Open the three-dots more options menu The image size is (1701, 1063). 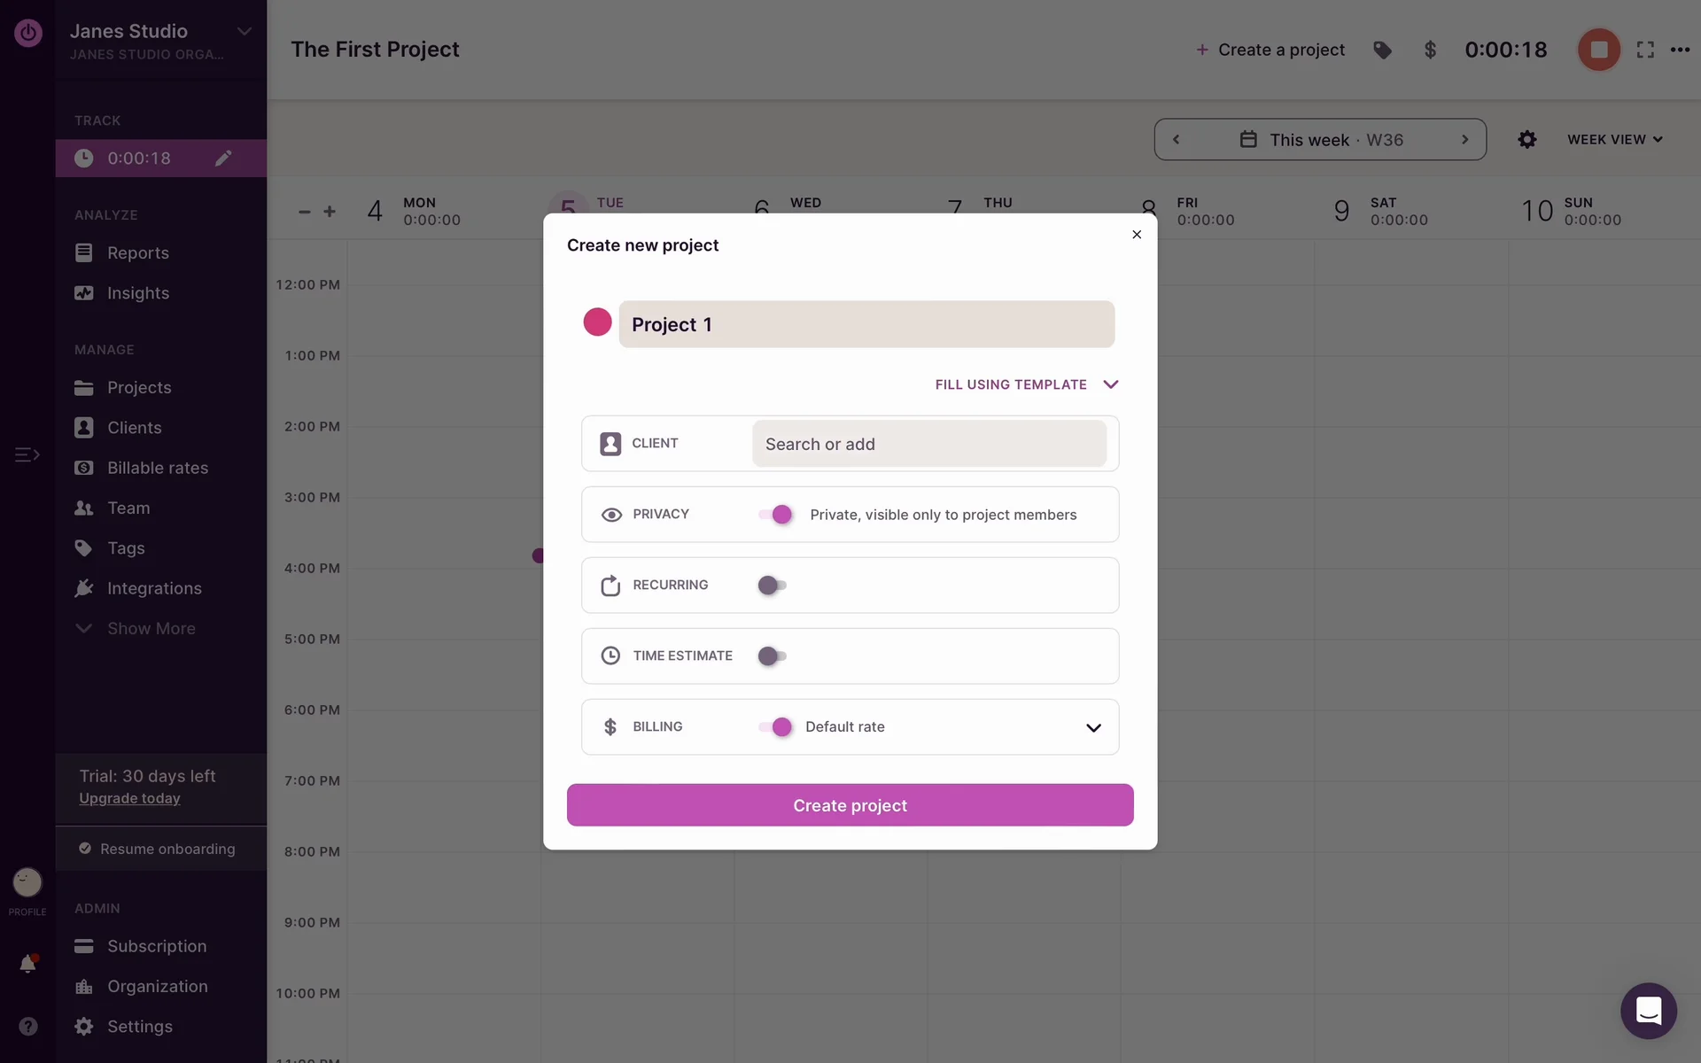1680,50
